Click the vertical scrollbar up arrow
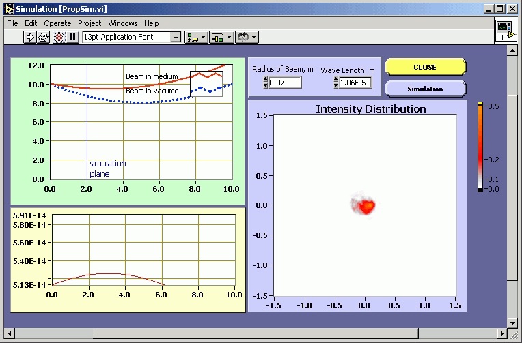The width and height of the screenshot is (522, 343). pyautogui.click(x=512, y=51)
